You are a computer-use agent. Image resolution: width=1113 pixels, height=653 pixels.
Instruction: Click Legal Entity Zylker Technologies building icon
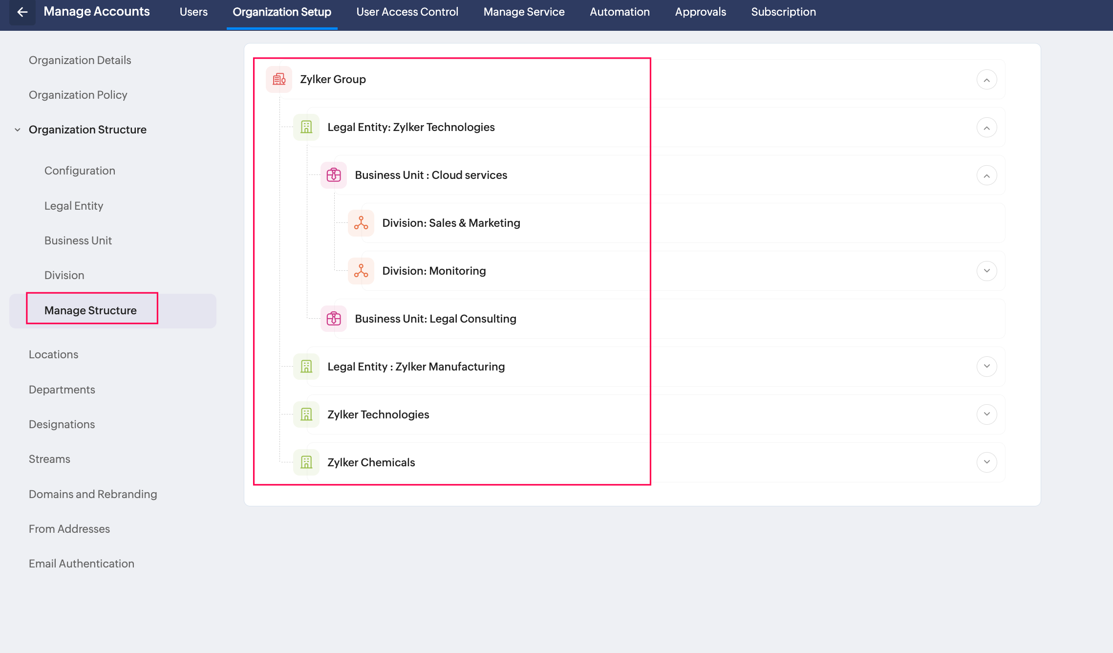(x=306, y=127)
